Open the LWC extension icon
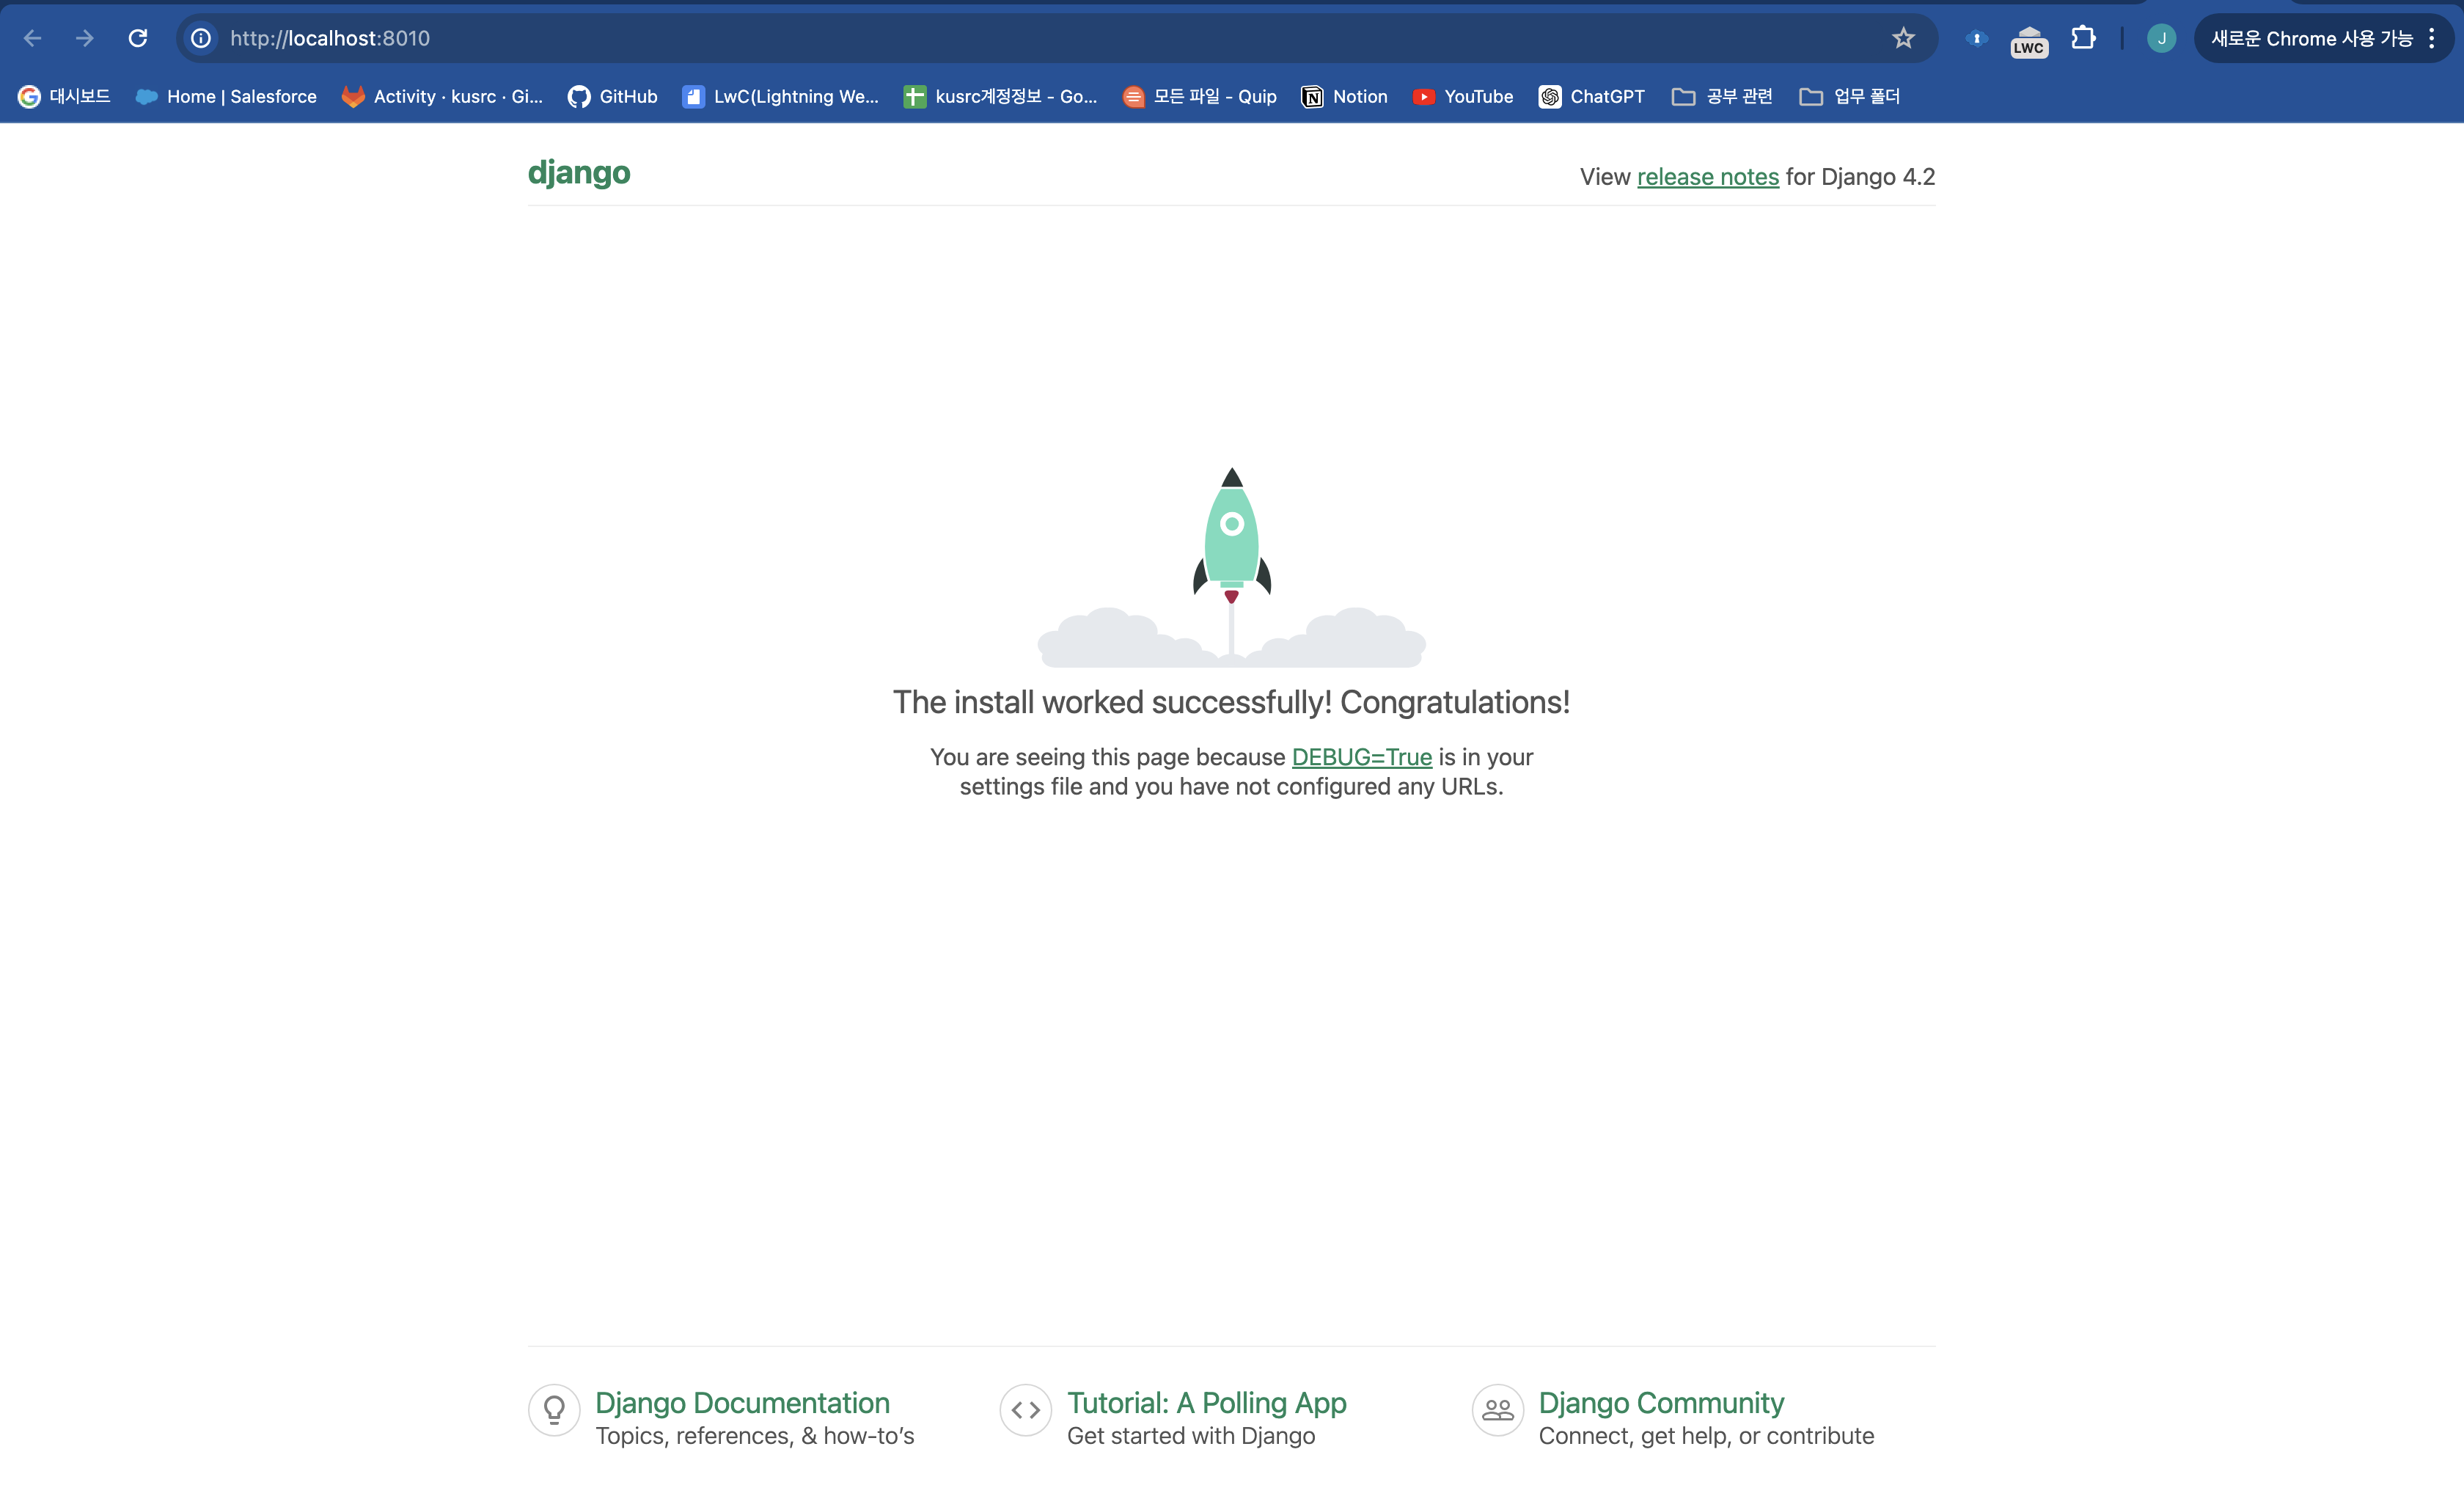 tap(2029, 41)
